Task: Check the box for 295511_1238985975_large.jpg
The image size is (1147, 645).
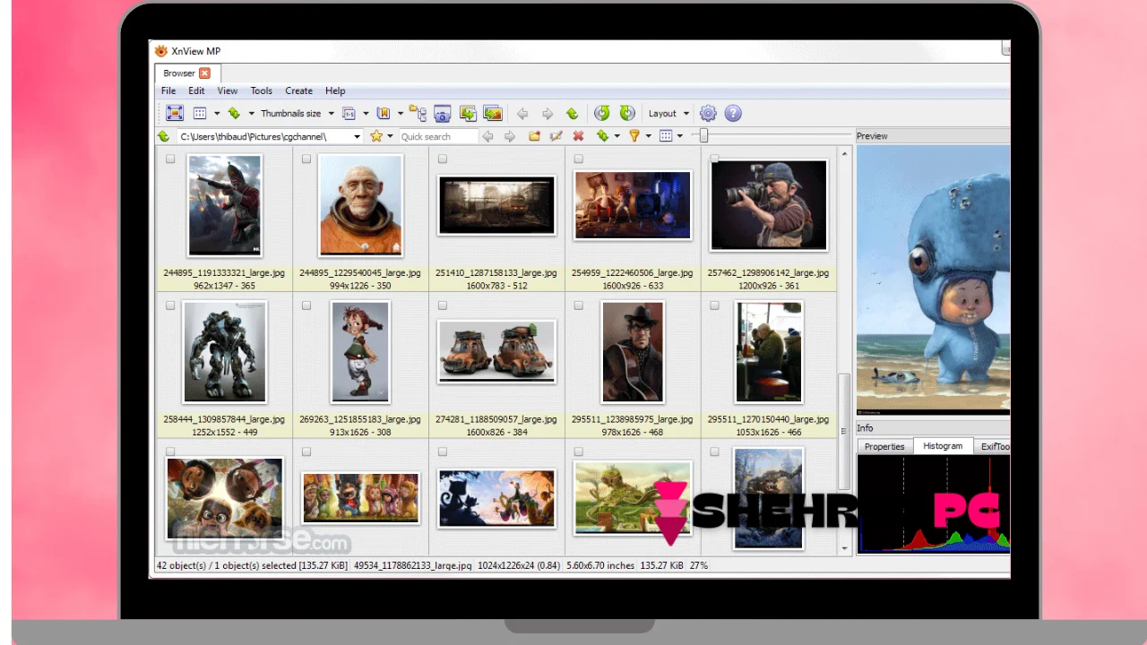Action: click(x=579, y=305)
